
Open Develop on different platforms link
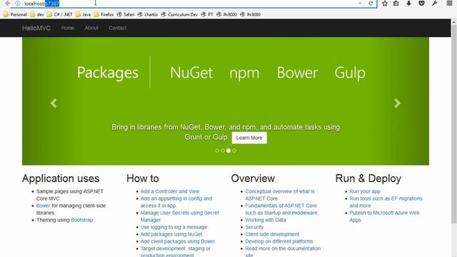[x=279, y=241]
